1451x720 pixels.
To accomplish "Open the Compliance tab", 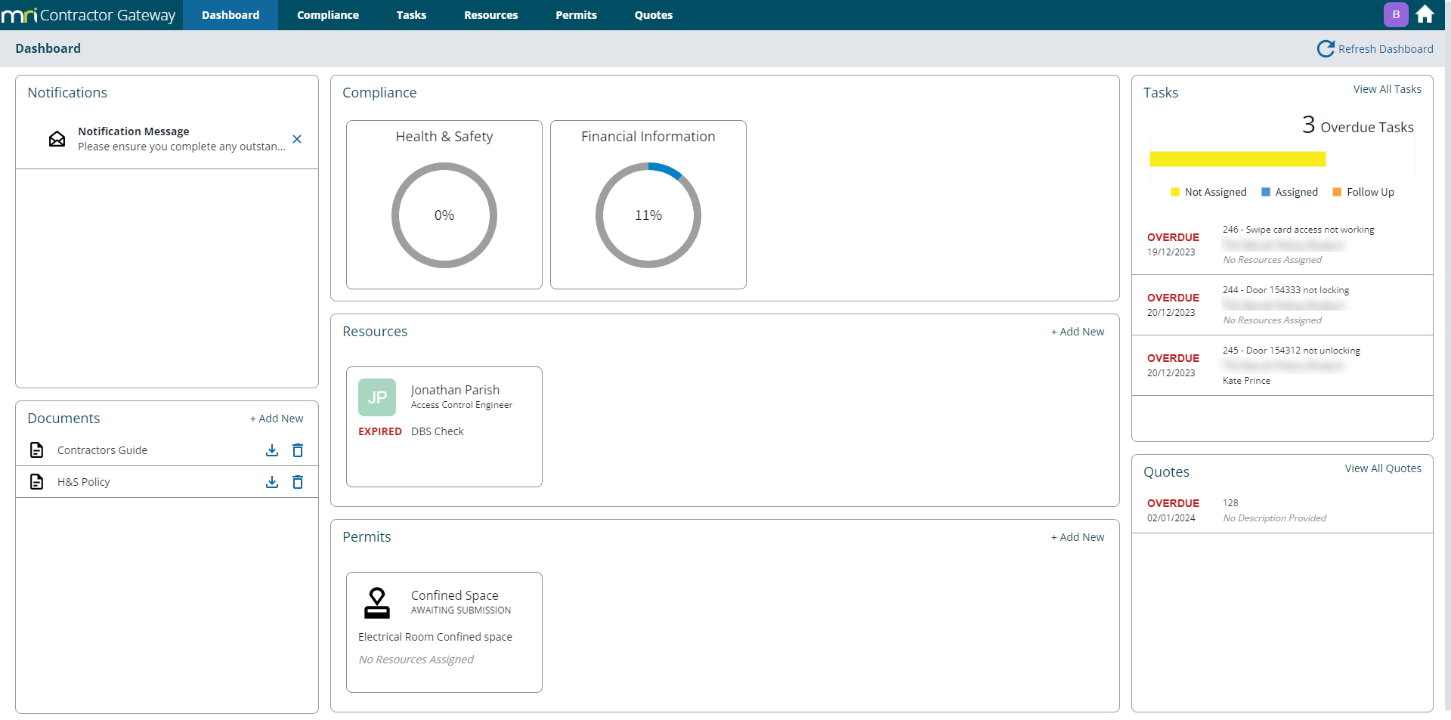I will pos(328,15).
